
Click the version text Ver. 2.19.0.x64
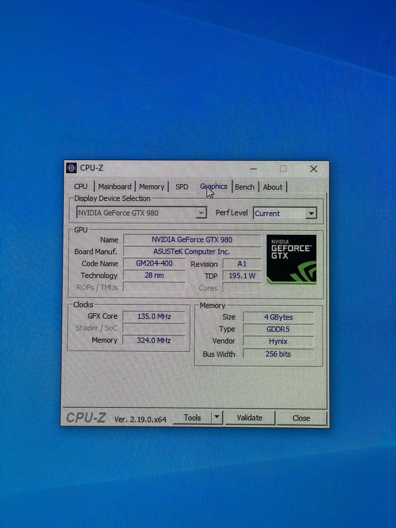pos(140,419)
